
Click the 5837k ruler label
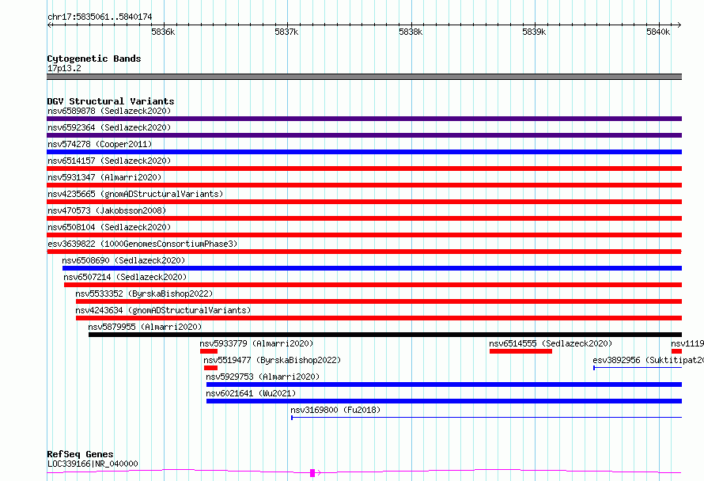[x=286, y=32]
